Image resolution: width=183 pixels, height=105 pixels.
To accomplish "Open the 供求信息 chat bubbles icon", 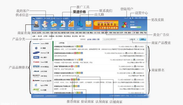I will point(54,25).
